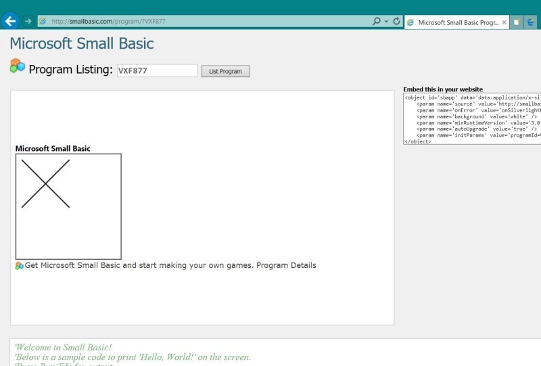This screenshot has height=366, width=541.
Task: Refresh the page with reload icon
Action: 396,22
